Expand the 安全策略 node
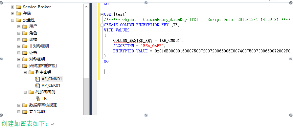Image resolution: width=293 pixels, height=130 pixels. pyautogui.click(x=19, y=112)
